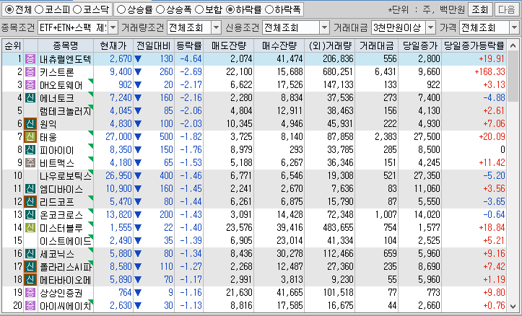This screenshot has height=316, width=522.
Task: Open the 거래량조건 dropdown
Action: pyautogui.click(x=216, y=27)
